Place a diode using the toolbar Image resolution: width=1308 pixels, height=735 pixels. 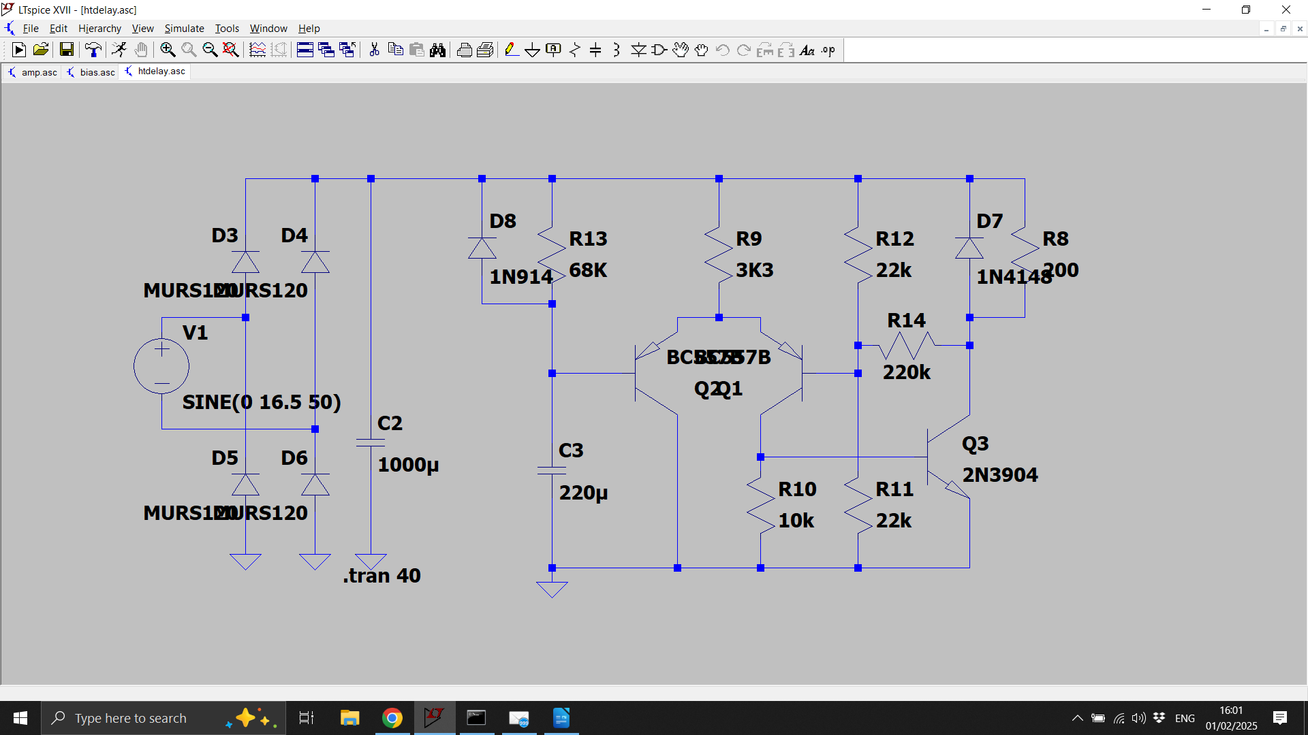coord(638,50)
